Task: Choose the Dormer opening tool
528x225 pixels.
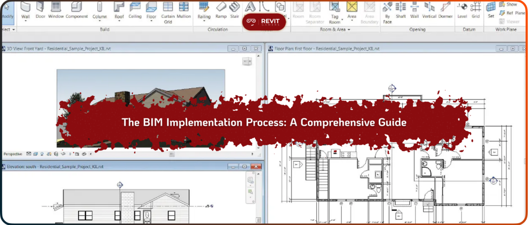Action: 445,10
